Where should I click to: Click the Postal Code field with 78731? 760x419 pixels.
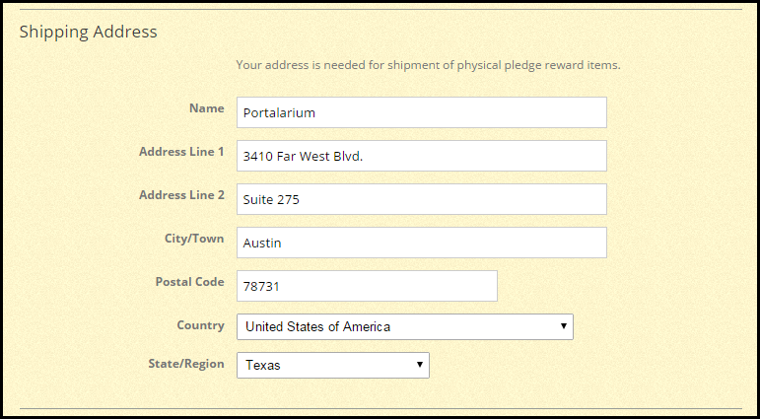(x=367, y=286)
